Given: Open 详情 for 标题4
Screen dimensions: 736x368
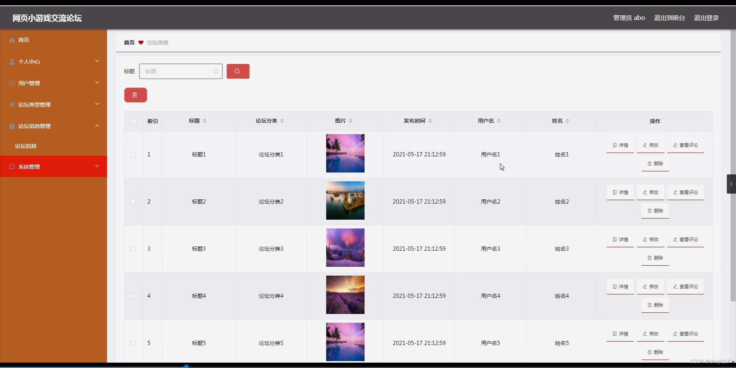Looking at the screenshot, I should (x=620, y=287).
